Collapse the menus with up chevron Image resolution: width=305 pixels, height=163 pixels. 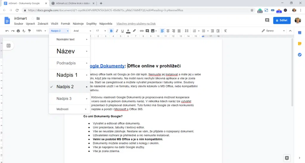coord(290,31)
